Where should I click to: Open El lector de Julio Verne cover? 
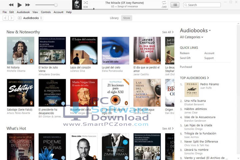click(52, 51)
